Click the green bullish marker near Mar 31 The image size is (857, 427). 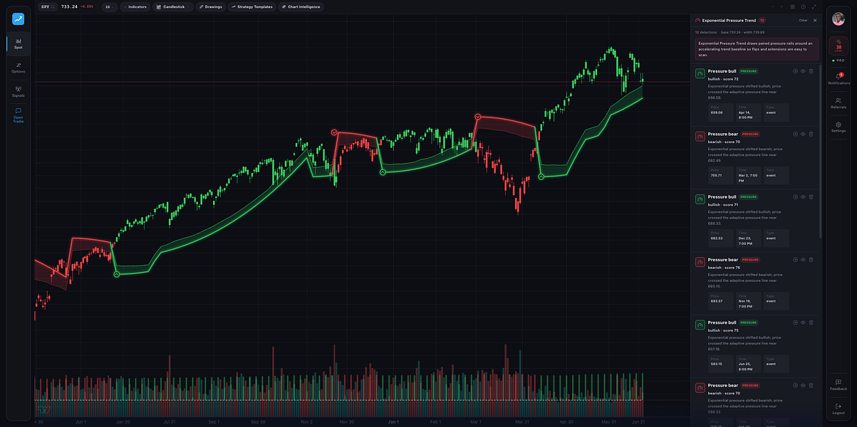coord(541,176)
